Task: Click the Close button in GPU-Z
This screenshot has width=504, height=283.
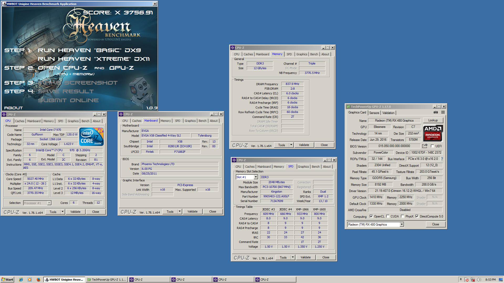Action: [x=435, y=224]
